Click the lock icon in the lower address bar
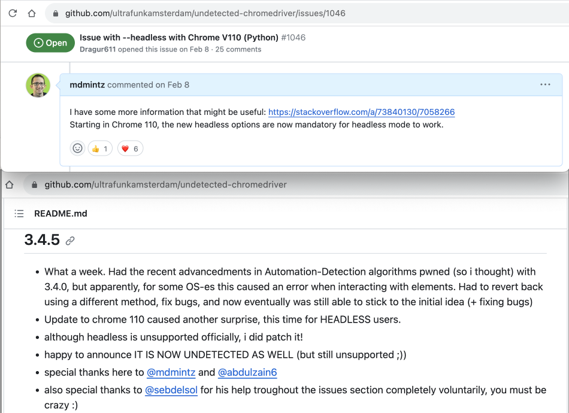Viewport: 569px width, 413px height. 35,185
